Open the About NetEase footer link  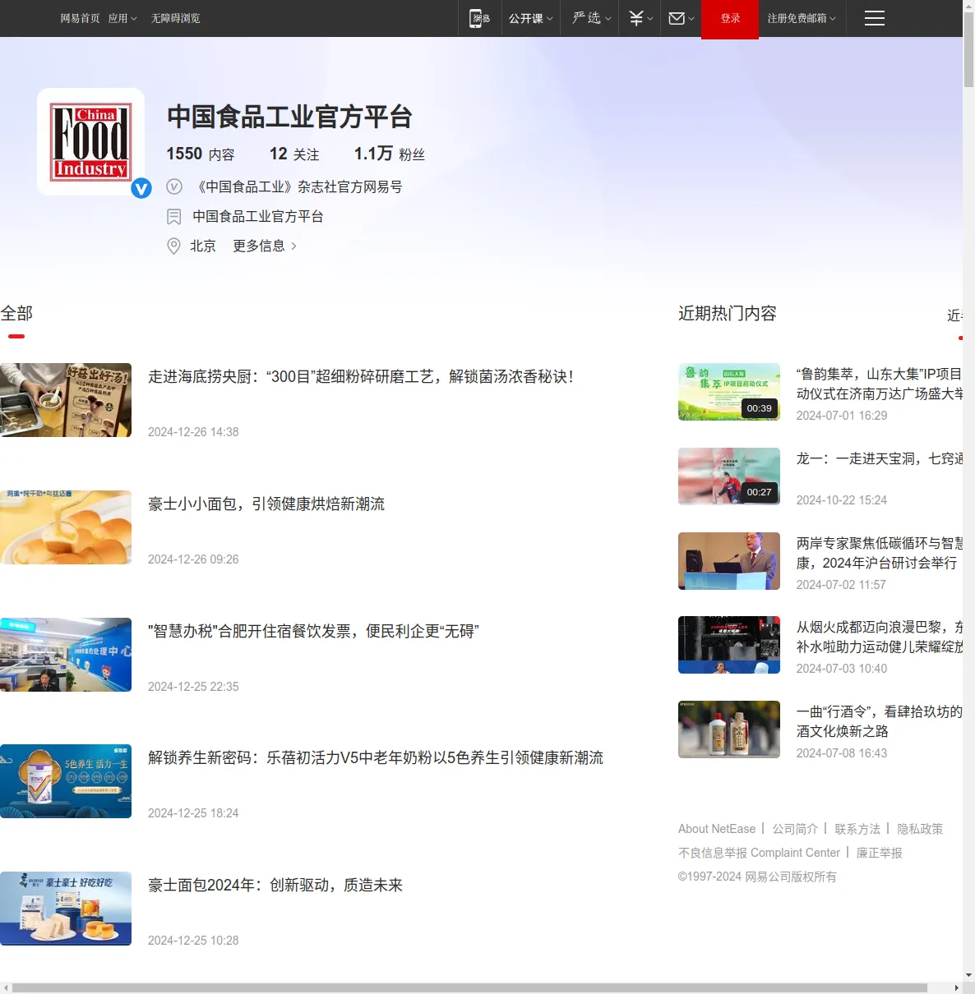tap(717, 829)
